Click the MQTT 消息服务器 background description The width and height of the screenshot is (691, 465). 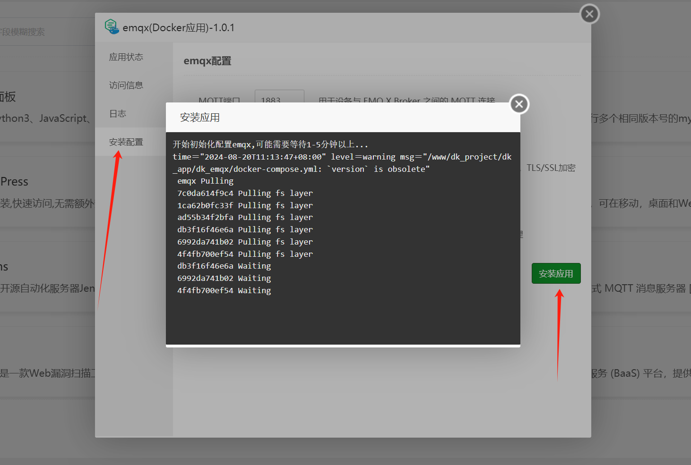(x=640, y=288)
